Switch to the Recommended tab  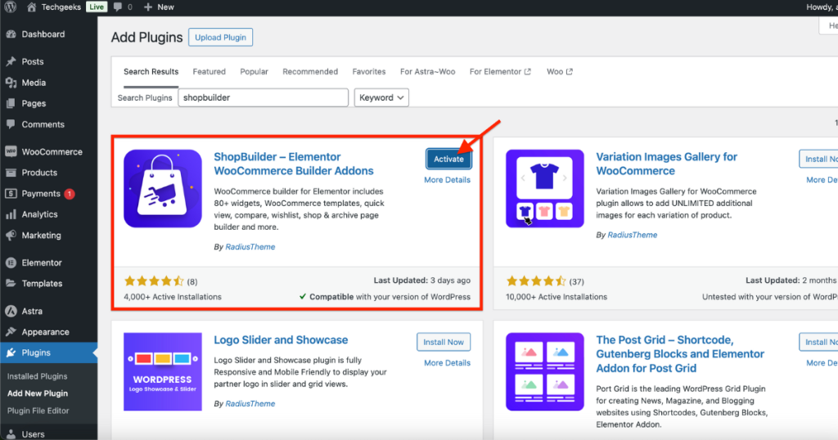[x=310, y=71]
